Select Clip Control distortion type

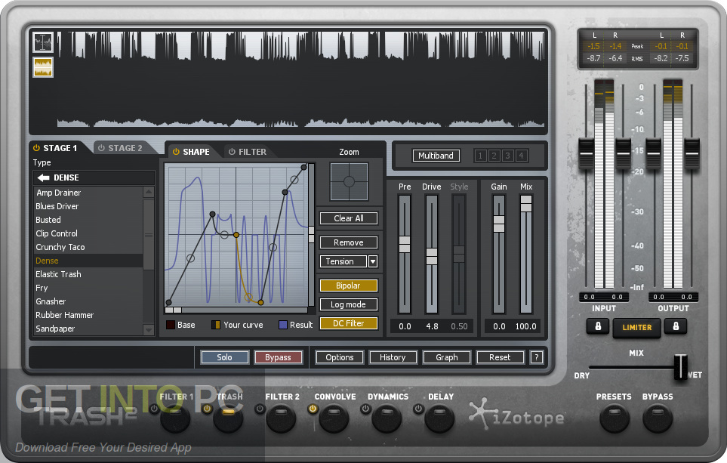88,233
